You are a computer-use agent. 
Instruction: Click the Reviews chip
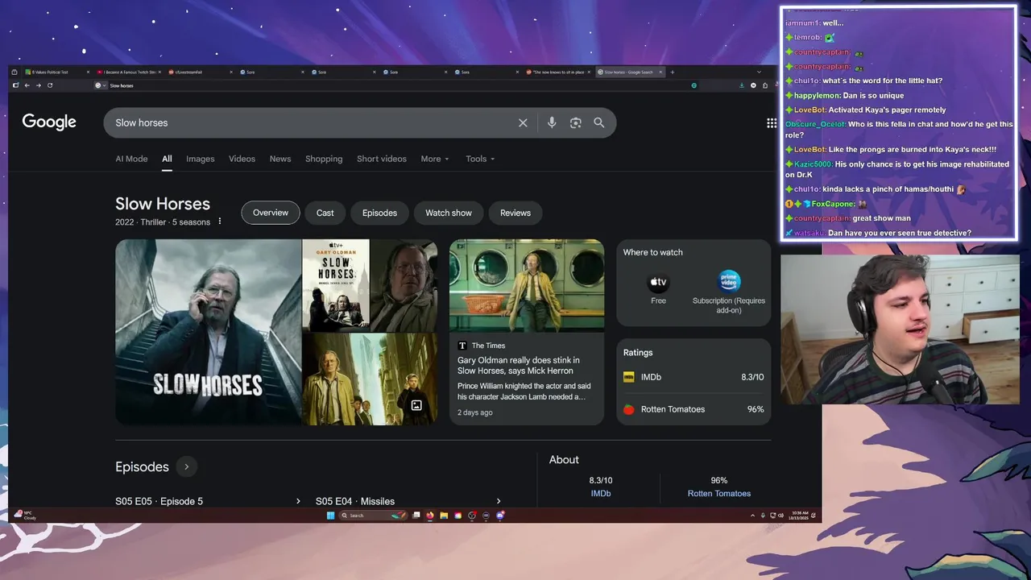(515, 213)
